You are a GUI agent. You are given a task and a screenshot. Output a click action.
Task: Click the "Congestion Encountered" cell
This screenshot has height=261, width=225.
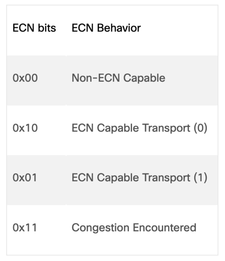(134, 227)
